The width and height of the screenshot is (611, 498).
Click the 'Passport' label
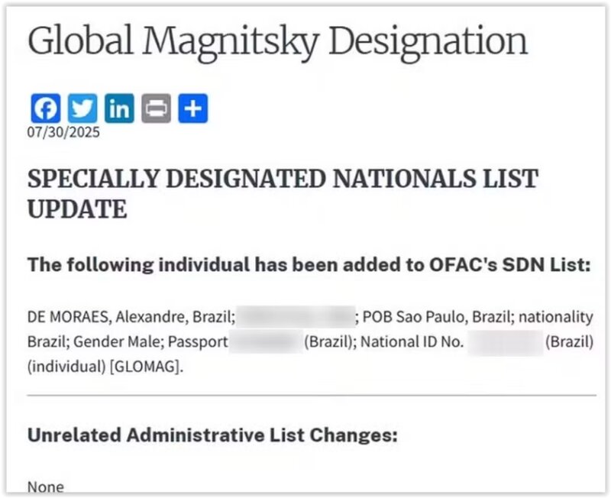(x=198, y=341)
